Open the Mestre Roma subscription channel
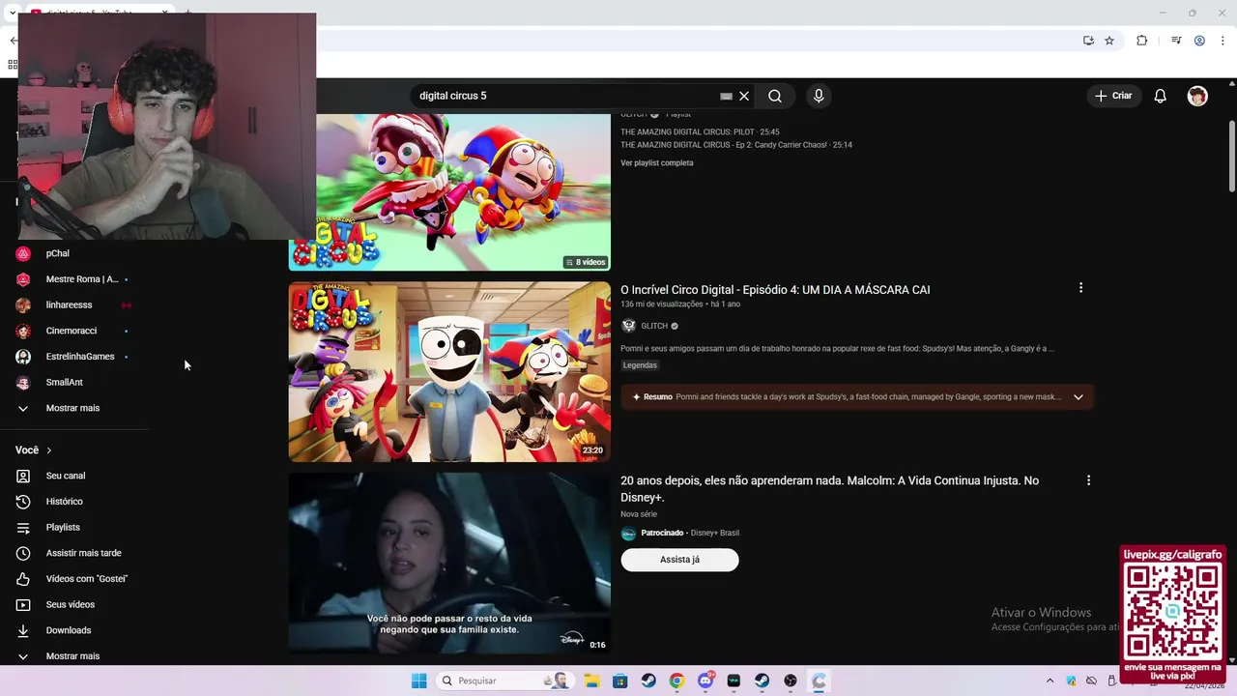 point(81,279)
